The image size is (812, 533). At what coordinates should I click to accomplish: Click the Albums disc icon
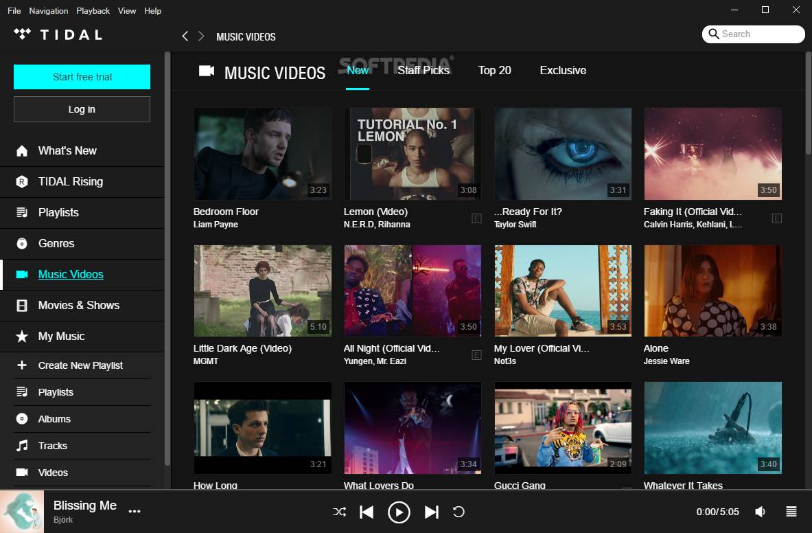22,418
